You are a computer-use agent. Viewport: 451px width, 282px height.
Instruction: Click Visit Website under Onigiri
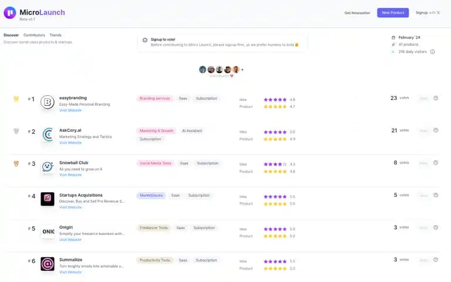(70, 240)
